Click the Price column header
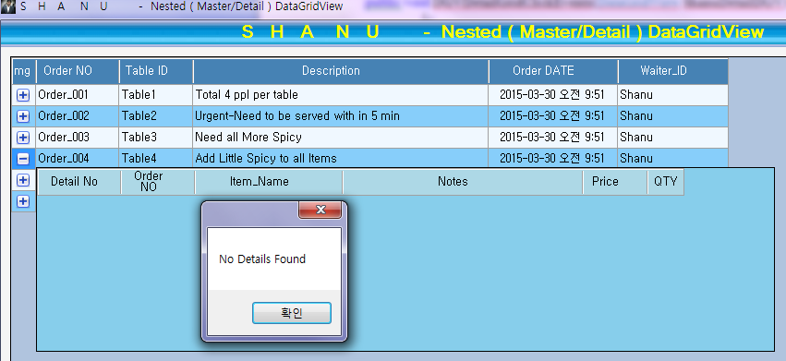The height and width of the screenshot is (361, 786). pyautogui.click(x=615, y=182)
